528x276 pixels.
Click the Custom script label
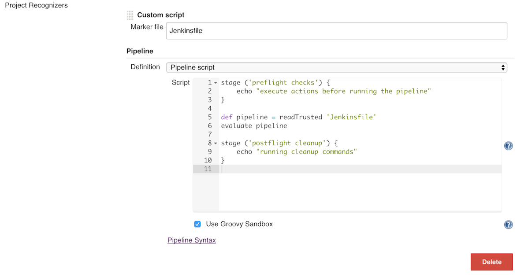point(160,15)
